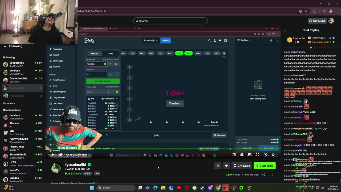
Task: Click the green Subscribe button
Action: 265,166
